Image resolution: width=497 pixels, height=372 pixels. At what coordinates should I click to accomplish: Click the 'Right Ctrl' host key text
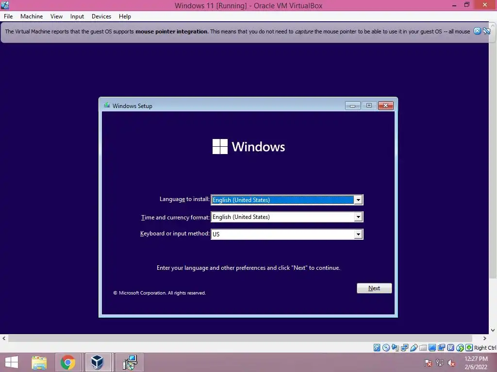(485, 348)
